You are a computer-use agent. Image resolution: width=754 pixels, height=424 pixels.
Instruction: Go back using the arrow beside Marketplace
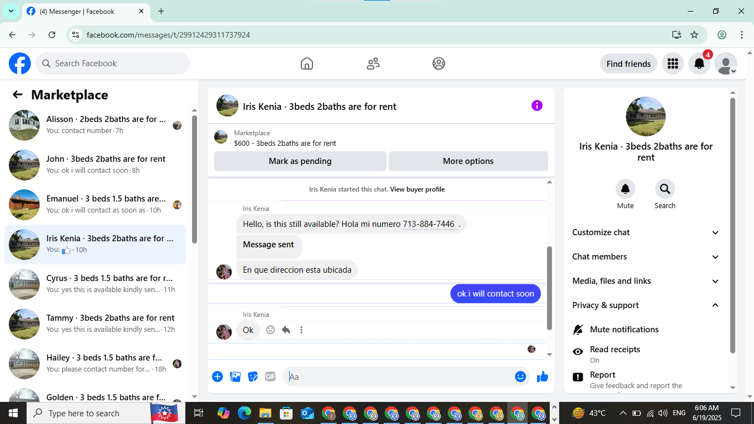pyautogui.click(x=18, y=94)
